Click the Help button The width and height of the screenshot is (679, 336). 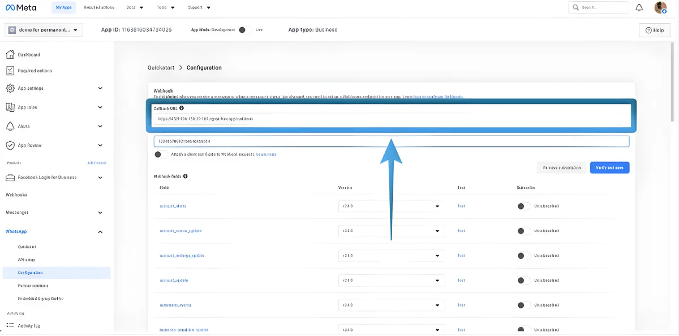(x=655, y=30)
